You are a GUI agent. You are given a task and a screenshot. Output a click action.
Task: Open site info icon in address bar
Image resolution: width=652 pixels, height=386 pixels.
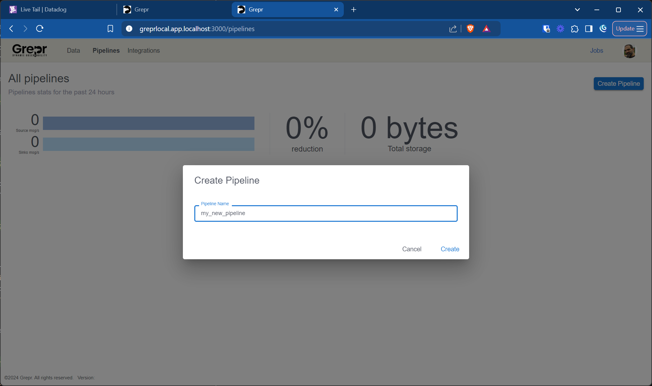[x=129, y=29]
